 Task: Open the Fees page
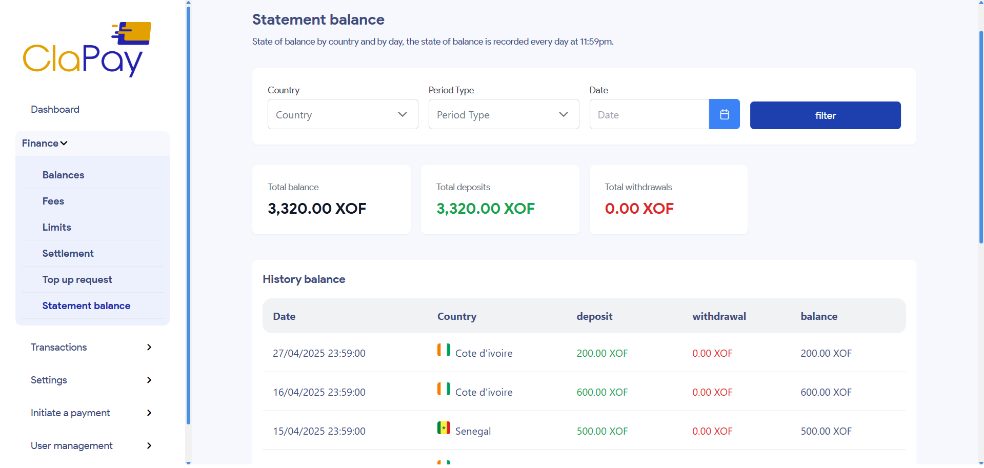pos(53,201)
